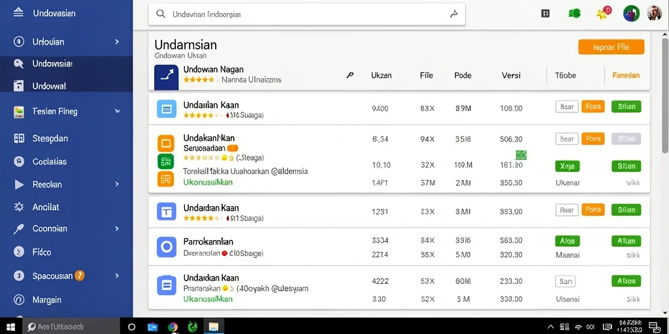
Task: Expand the Reeolan chevron
Action: pyautogui.click(x=117, y=185)
